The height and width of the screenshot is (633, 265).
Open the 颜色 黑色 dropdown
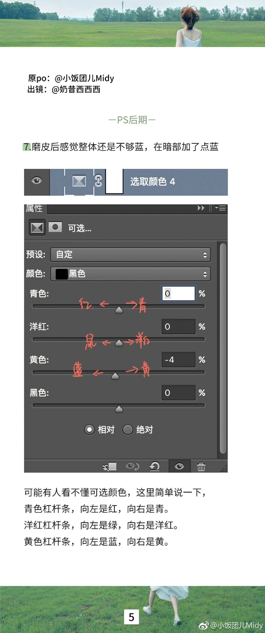tap(131, 274)
